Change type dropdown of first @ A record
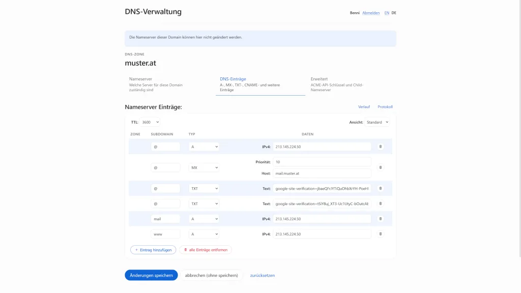 (x=204, y=146)
